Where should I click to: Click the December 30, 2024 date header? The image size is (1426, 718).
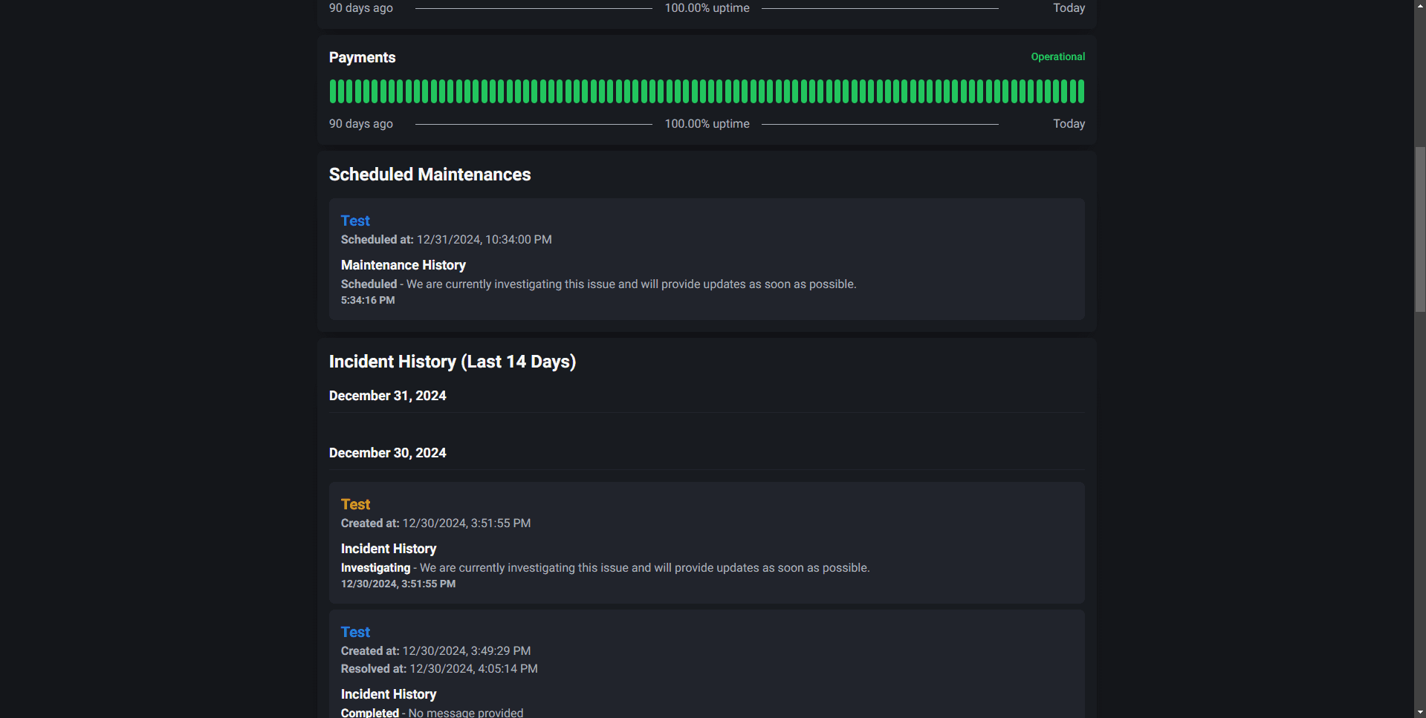pyautogui.click(x=387, y=453)
